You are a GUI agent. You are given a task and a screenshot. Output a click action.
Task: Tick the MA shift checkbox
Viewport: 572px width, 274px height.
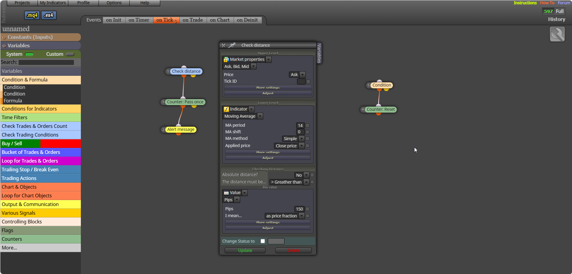click(x=307, y=132)
